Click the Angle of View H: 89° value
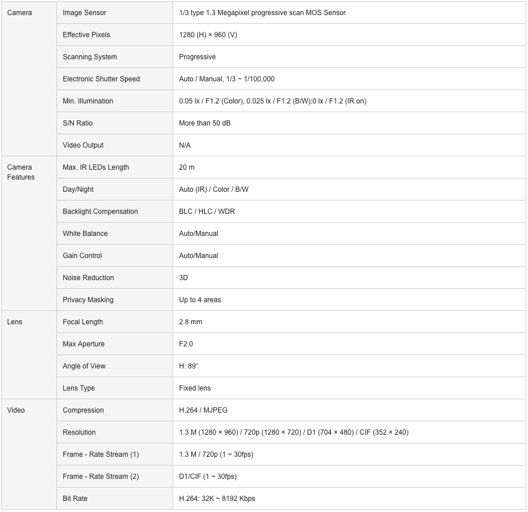 point(188,366)
